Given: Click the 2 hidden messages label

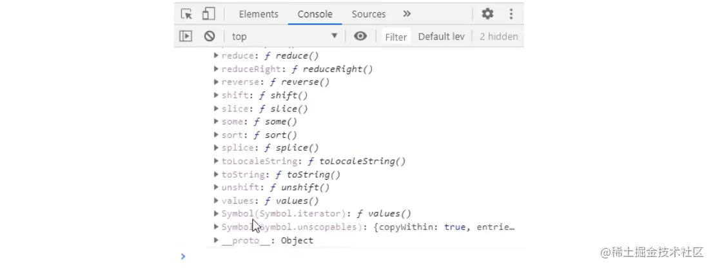Looking at the screenshot, I should click(x=498, y=37).
